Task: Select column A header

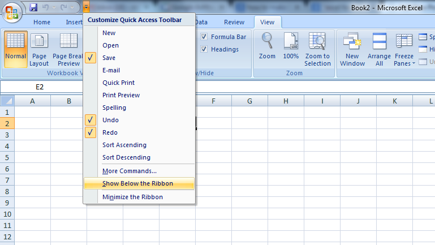Action: coord(32,101)
